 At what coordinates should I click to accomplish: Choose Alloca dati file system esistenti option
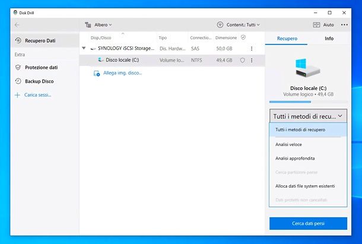pyautogui.click(x=308, y=186)
